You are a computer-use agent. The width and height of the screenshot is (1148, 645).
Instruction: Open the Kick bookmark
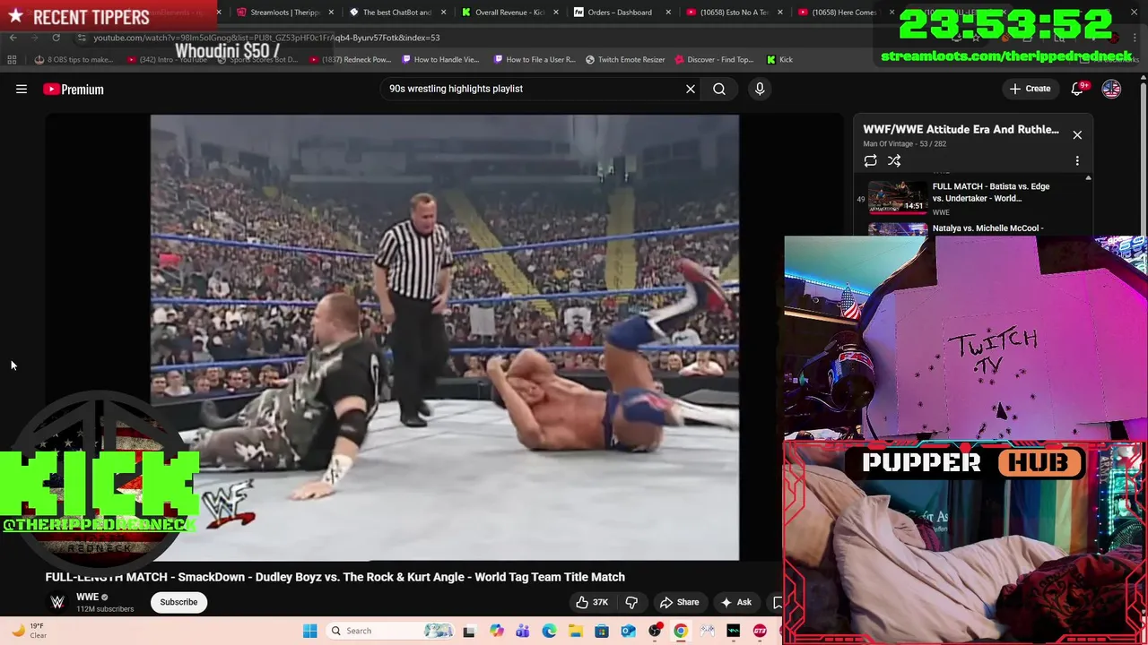pos(779,60)
